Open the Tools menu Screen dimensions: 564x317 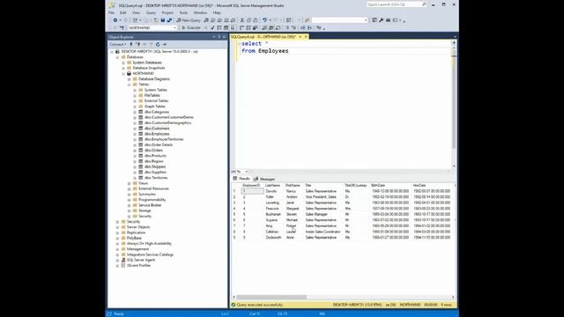pyautogui.click(x=183, y=12)
